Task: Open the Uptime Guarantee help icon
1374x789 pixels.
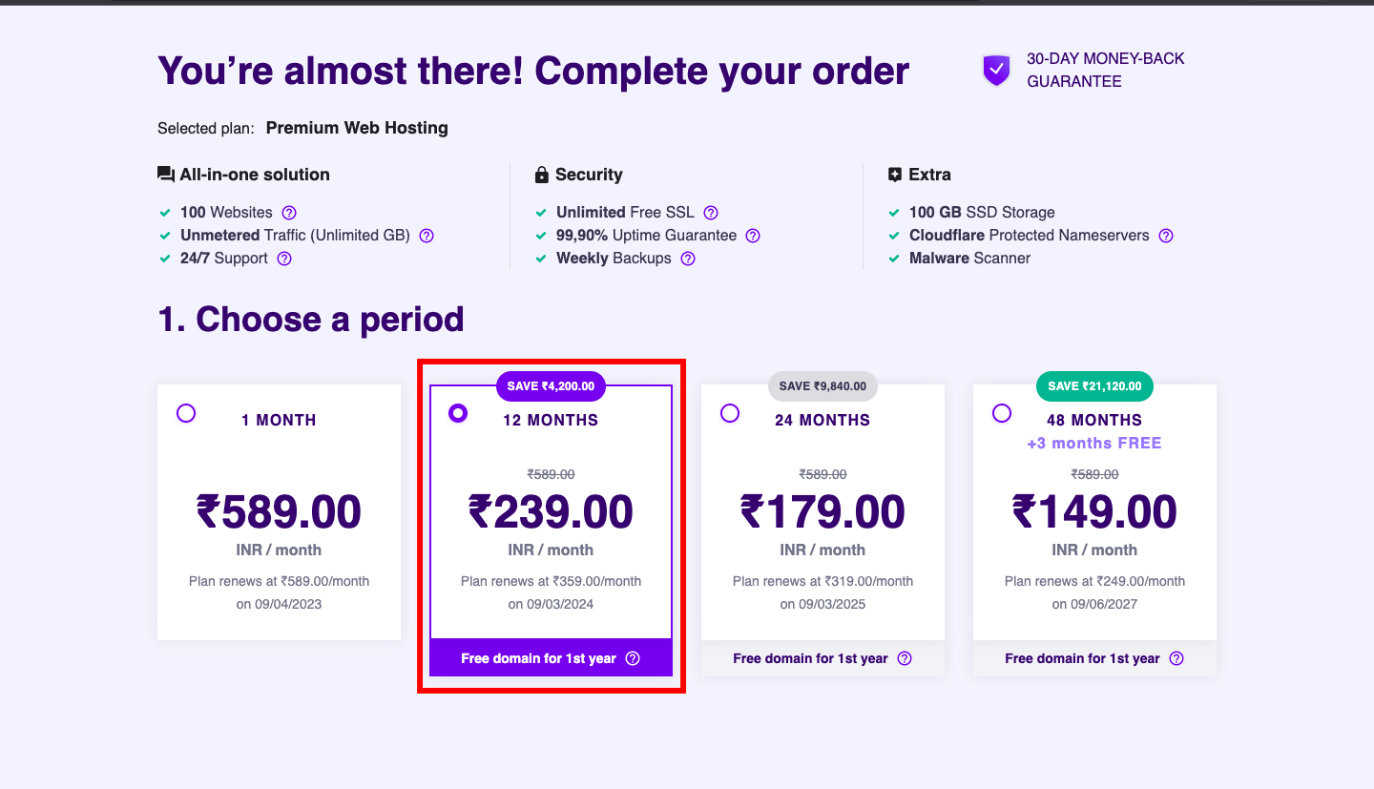Action: (x=753, y=235)
